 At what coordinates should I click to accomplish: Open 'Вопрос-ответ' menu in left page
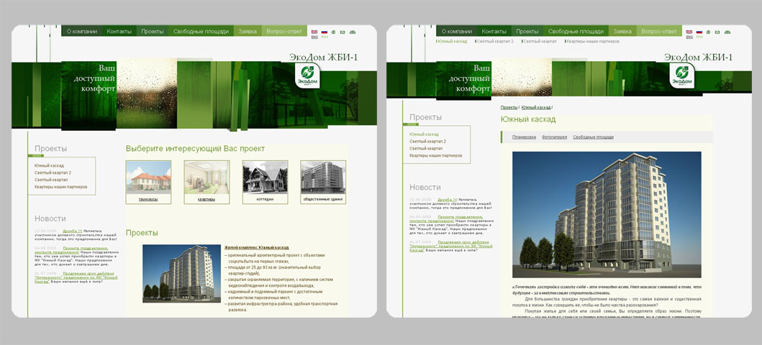click(x=284, y=31)
